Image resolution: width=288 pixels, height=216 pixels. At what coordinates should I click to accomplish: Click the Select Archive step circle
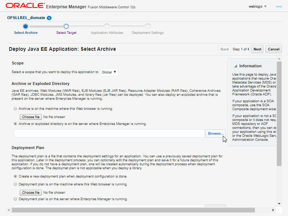click(x=26, y=26)
